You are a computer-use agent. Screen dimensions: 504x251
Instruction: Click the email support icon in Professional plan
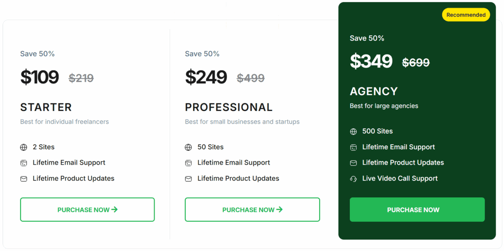click(188, 163)
